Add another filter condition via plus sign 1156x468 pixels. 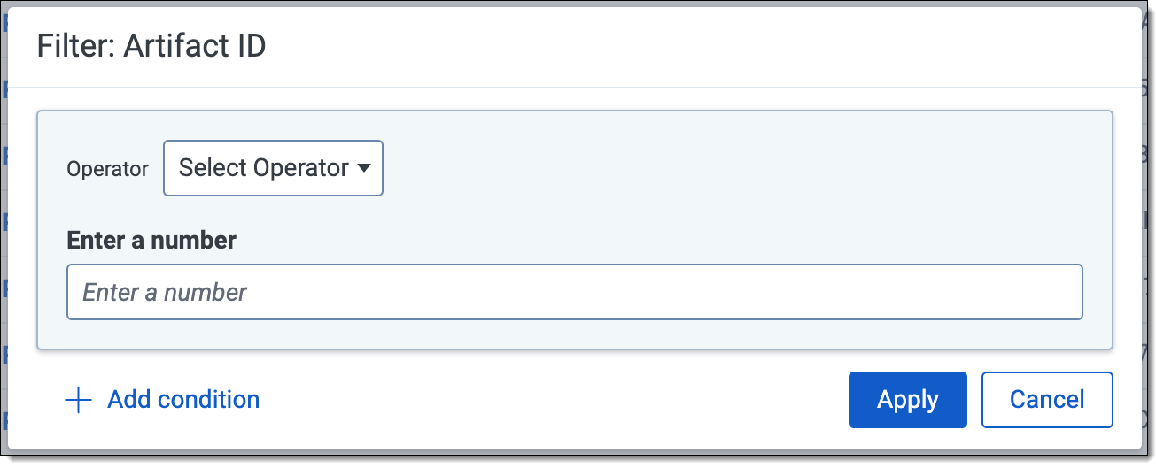(79, 400)
